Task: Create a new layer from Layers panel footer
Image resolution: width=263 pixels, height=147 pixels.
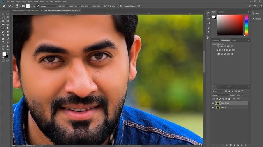Action: 242,145
